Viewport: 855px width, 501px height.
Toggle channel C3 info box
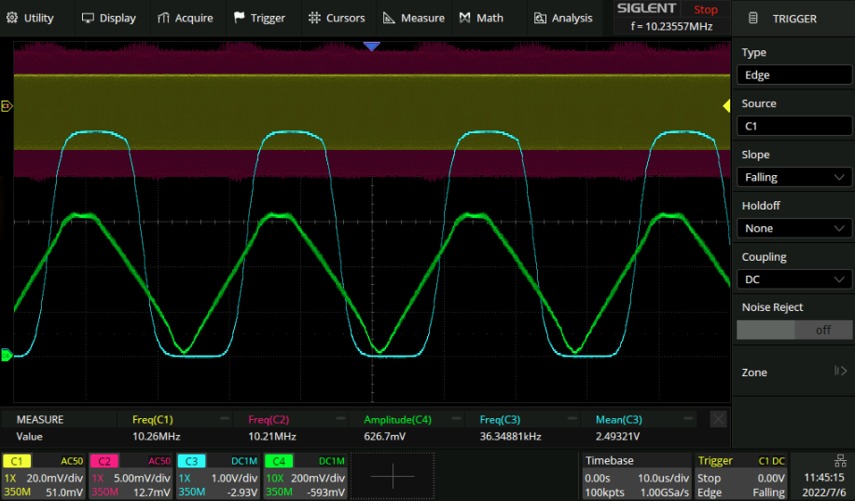tap(217, 473)
